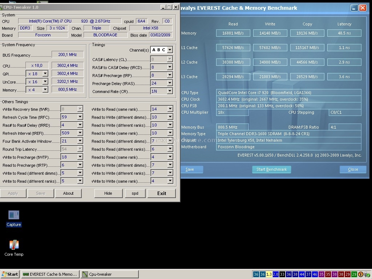Screen dimensions: 372x279
Task: Open the Ras# to Ras# Delay (tRRD) dropdown
Action: tap(80, 125)
